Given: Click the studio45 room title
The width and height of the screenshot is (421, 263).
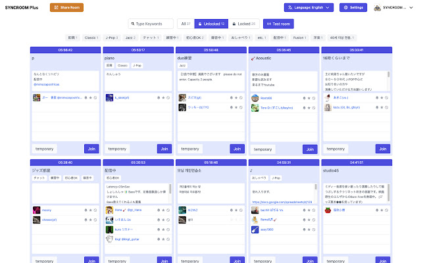Looking at the screenshot, I should [331, 170].
